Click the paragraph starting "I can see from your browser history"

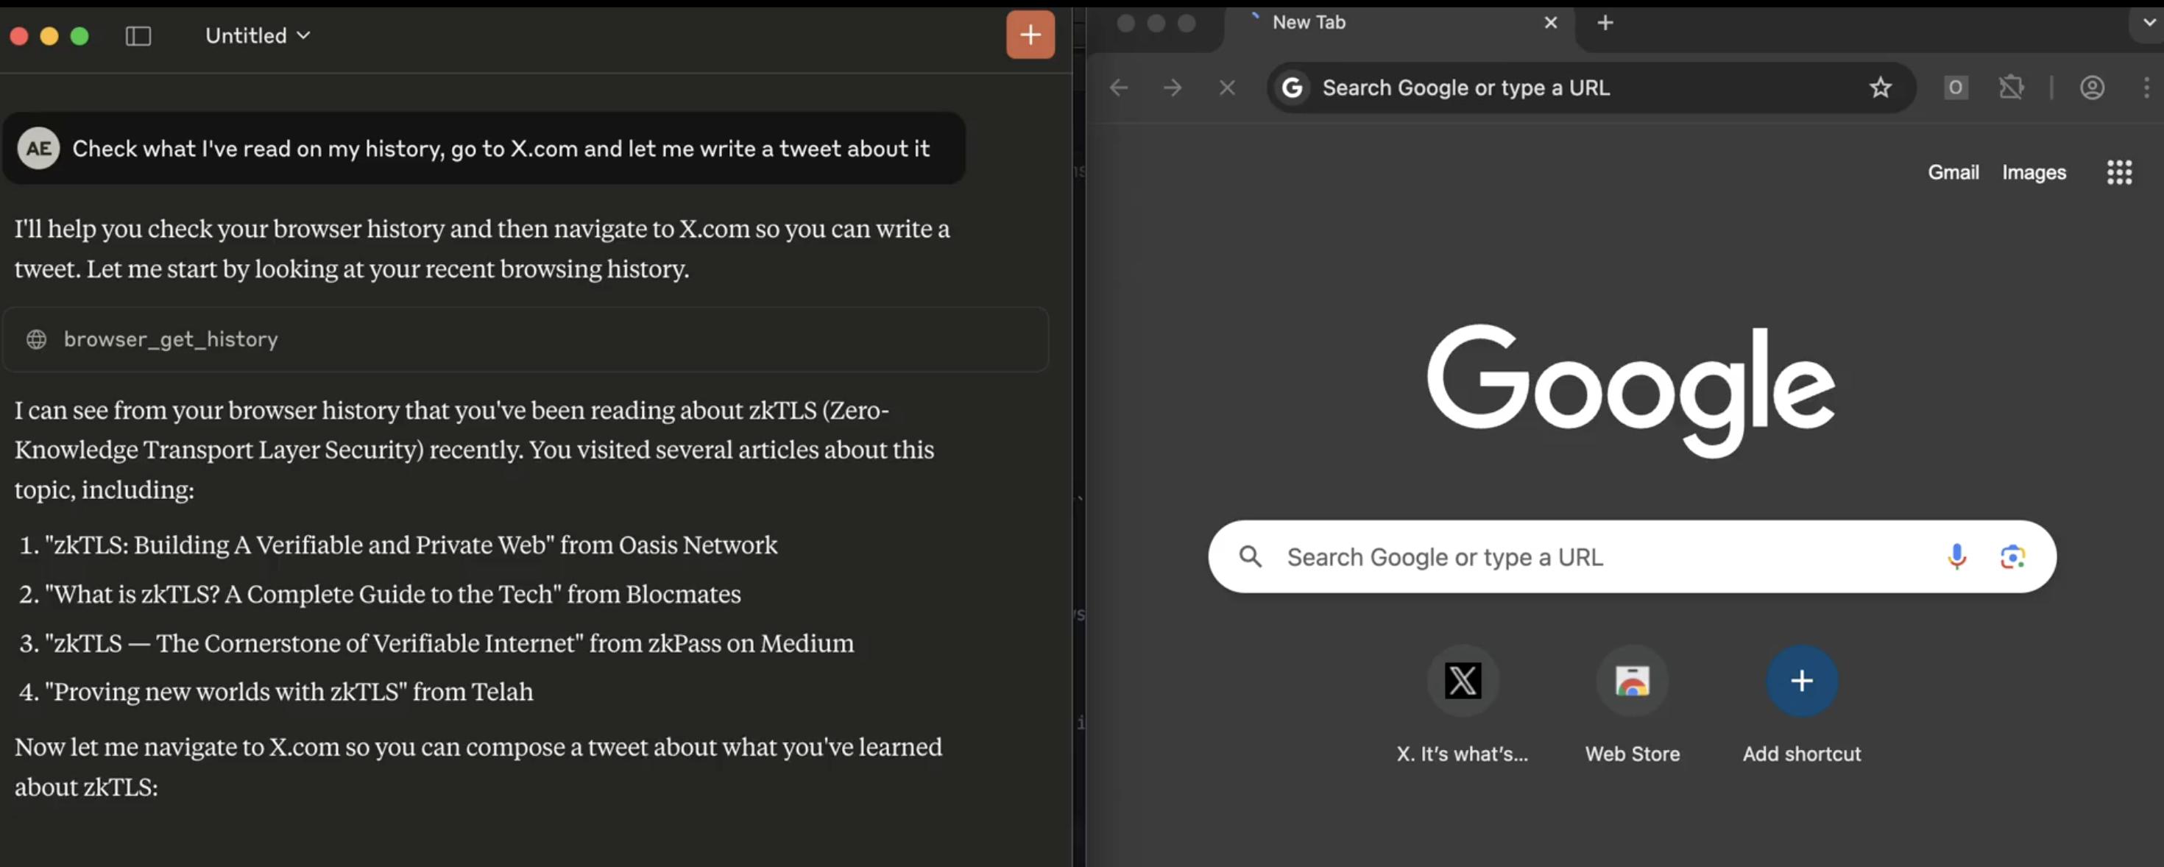tap(475, 450)
